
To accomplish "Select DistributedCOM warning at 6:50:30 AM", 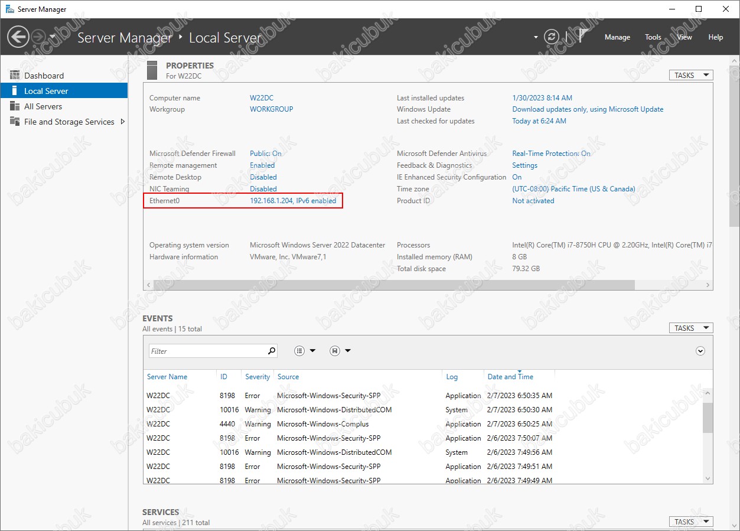I will coord(423,410).
